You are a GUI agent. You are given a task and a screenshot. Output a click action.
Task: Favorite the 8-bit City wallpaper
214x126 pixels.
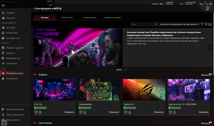click(36, 112)
